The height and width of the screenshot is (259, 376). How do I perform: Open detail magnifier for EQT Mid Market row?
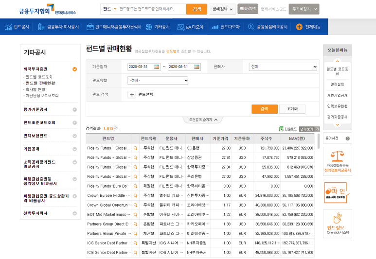(136, 215)
